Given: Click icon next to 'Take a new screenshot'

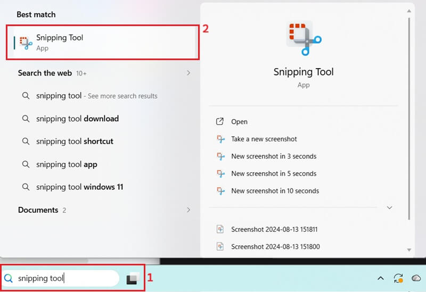Looking at the screenshot, I should point(220,139).
